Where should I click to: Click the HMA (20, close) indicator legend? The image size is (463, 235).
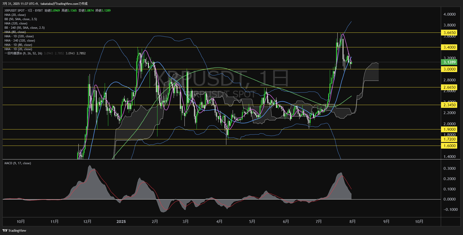click(x=15, y=15)
